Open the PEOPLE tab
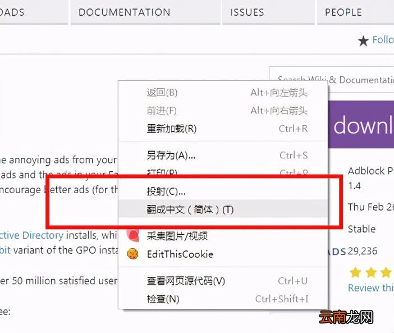 click(355, 12)
